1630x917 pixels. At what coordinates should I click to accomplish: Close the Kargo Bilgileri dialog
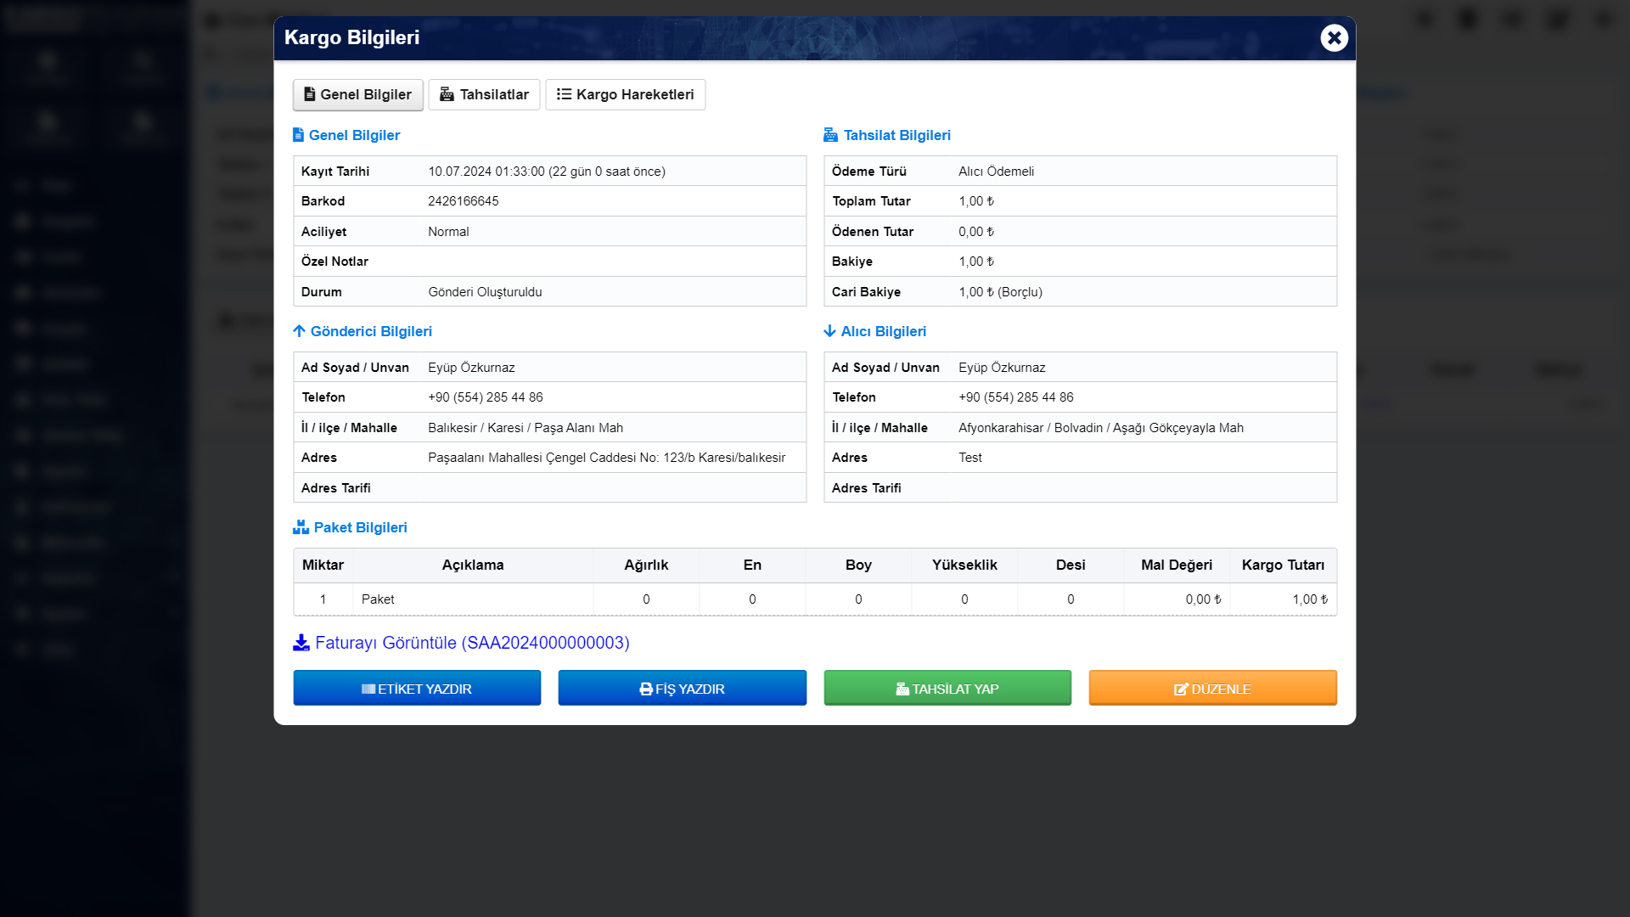point(1334,37)
